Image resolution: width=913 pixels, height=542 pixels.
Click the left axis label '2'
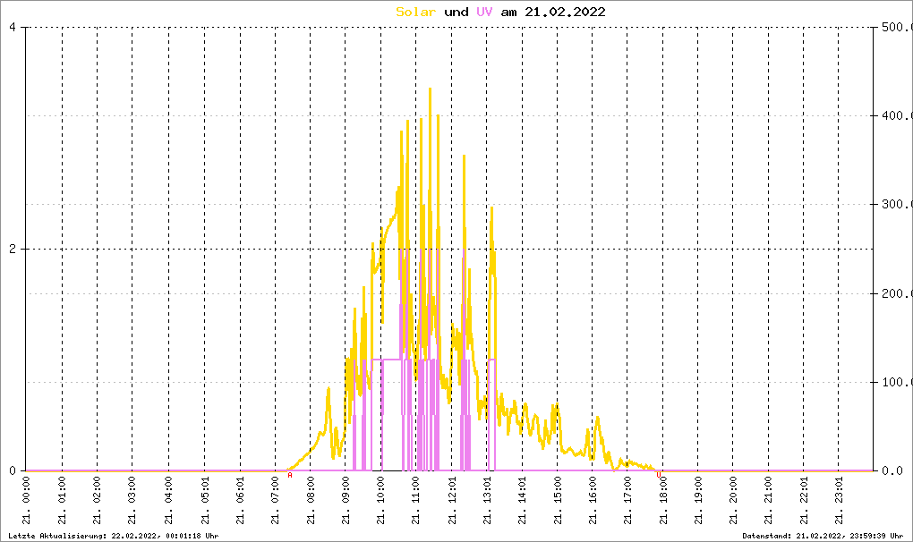click(13, 249)
